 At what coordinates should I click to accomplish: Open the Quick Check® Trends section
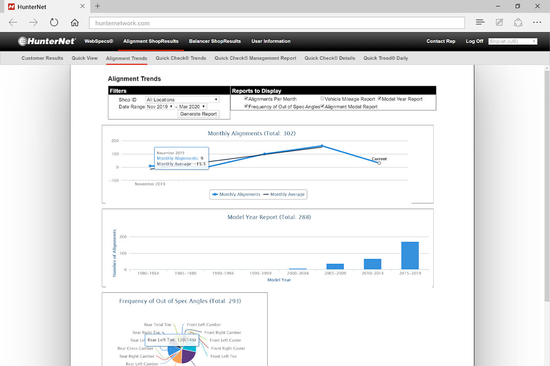[x=181, y=58]
